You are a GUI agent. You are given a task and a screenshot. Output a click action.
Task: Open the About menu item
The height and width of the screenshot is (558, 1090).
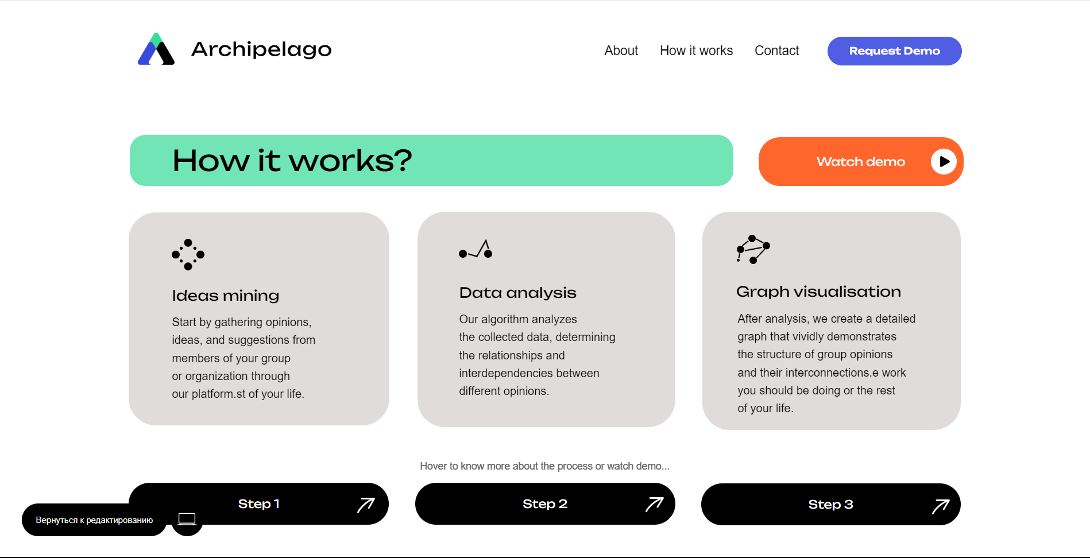(621, 51)
